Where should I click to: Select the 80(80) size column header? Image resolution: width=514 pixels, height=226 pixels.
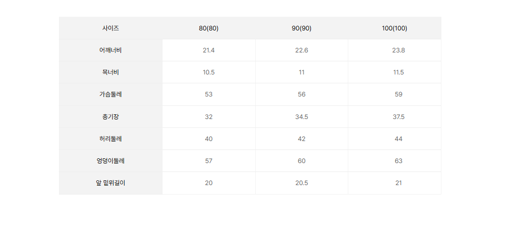(209, 28)
